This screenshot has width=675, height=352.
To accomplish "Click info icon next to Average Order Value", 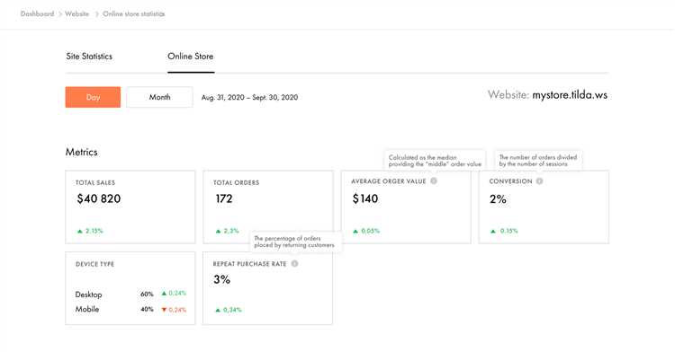I will coord(434,181).
